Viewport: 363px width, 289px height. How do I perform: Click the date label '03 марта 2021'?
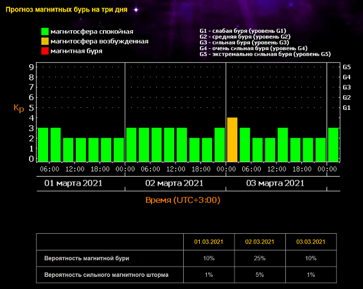(x=275, y=183)
